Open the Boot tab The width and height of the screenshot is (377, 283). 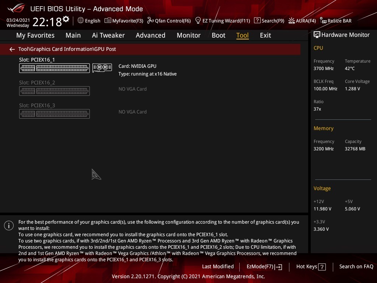coord(219,35)
